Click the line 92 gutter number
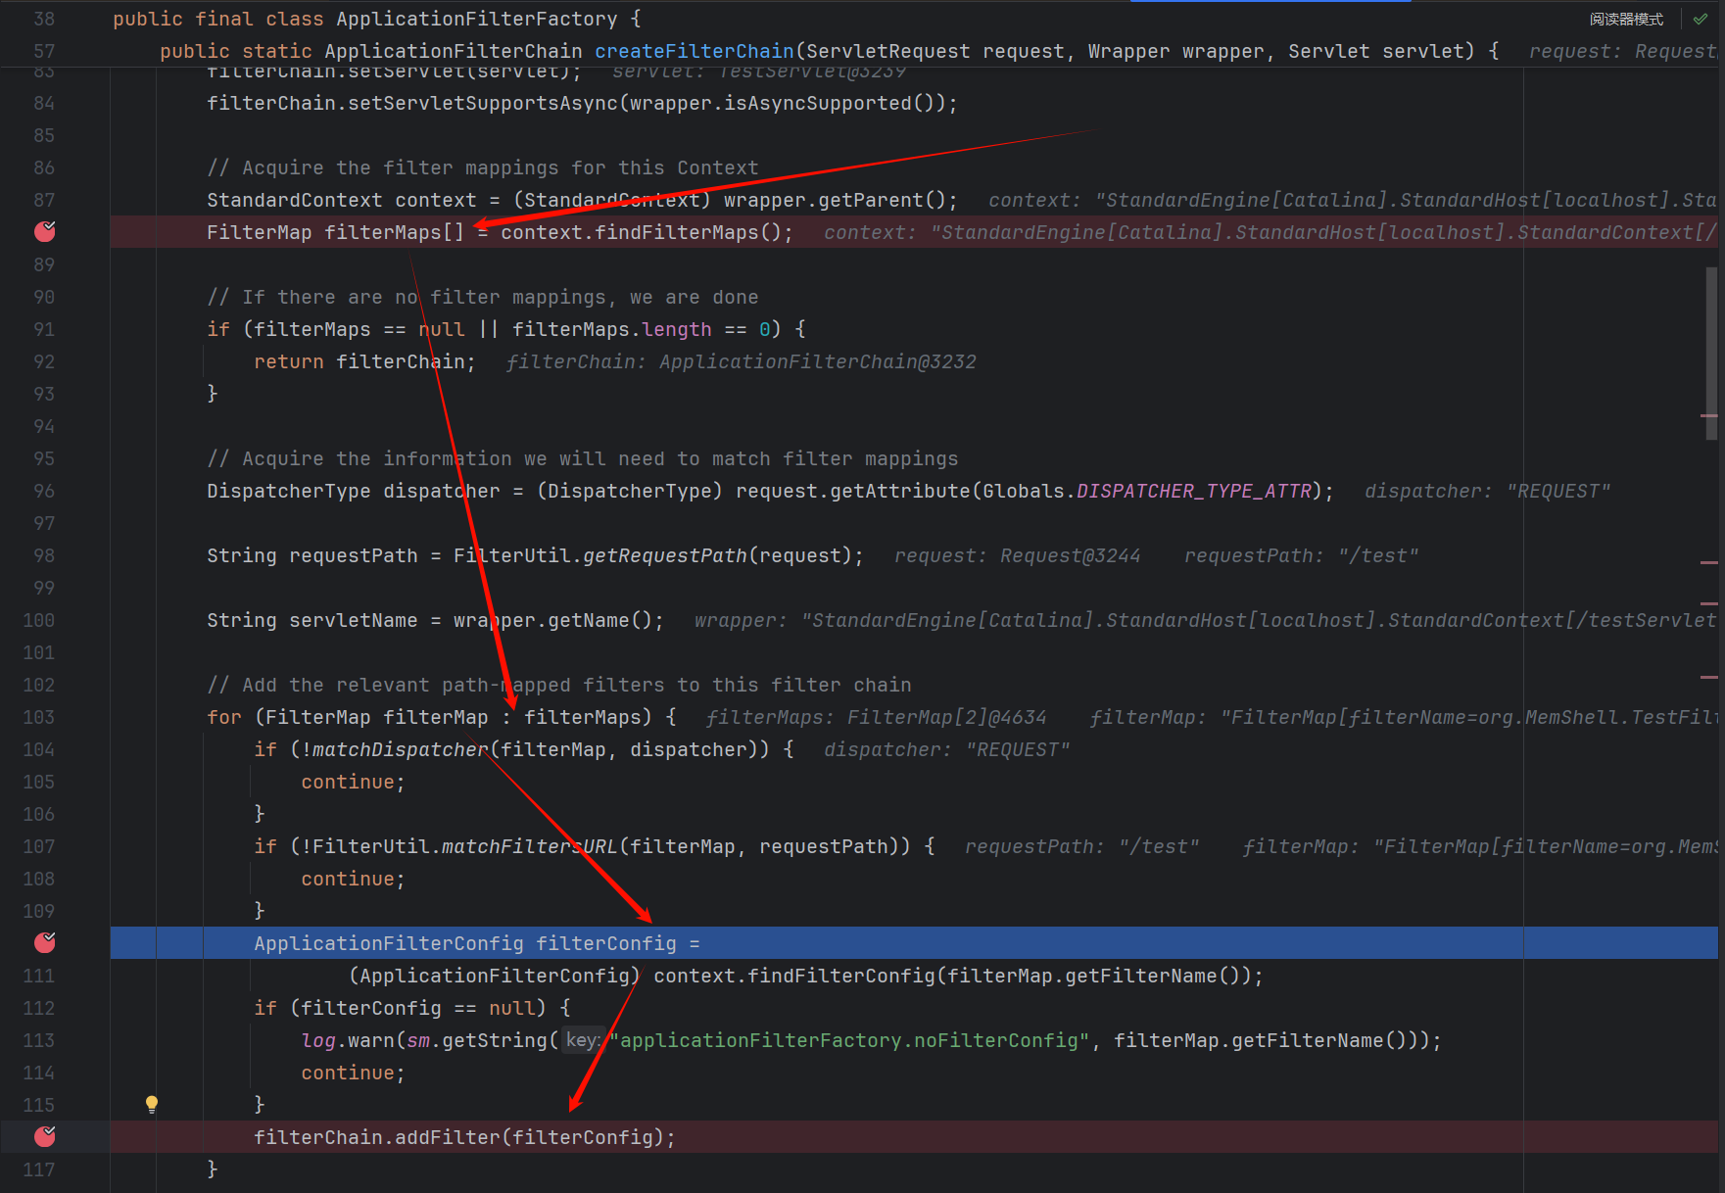 [44, 362]
